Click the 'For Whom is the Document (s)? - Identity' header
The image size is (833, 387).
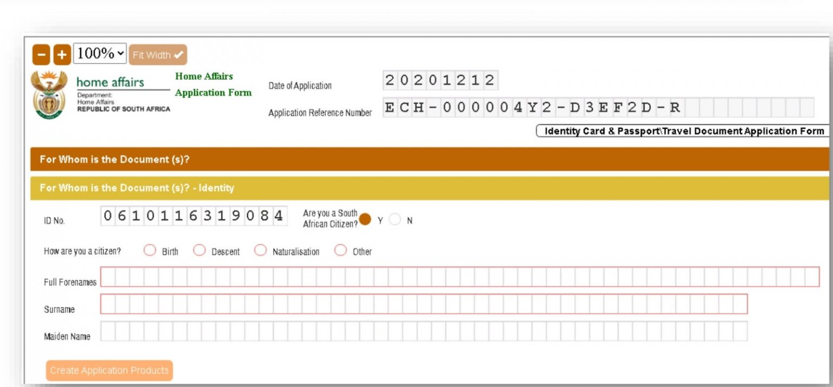click(x=430, y=188)
